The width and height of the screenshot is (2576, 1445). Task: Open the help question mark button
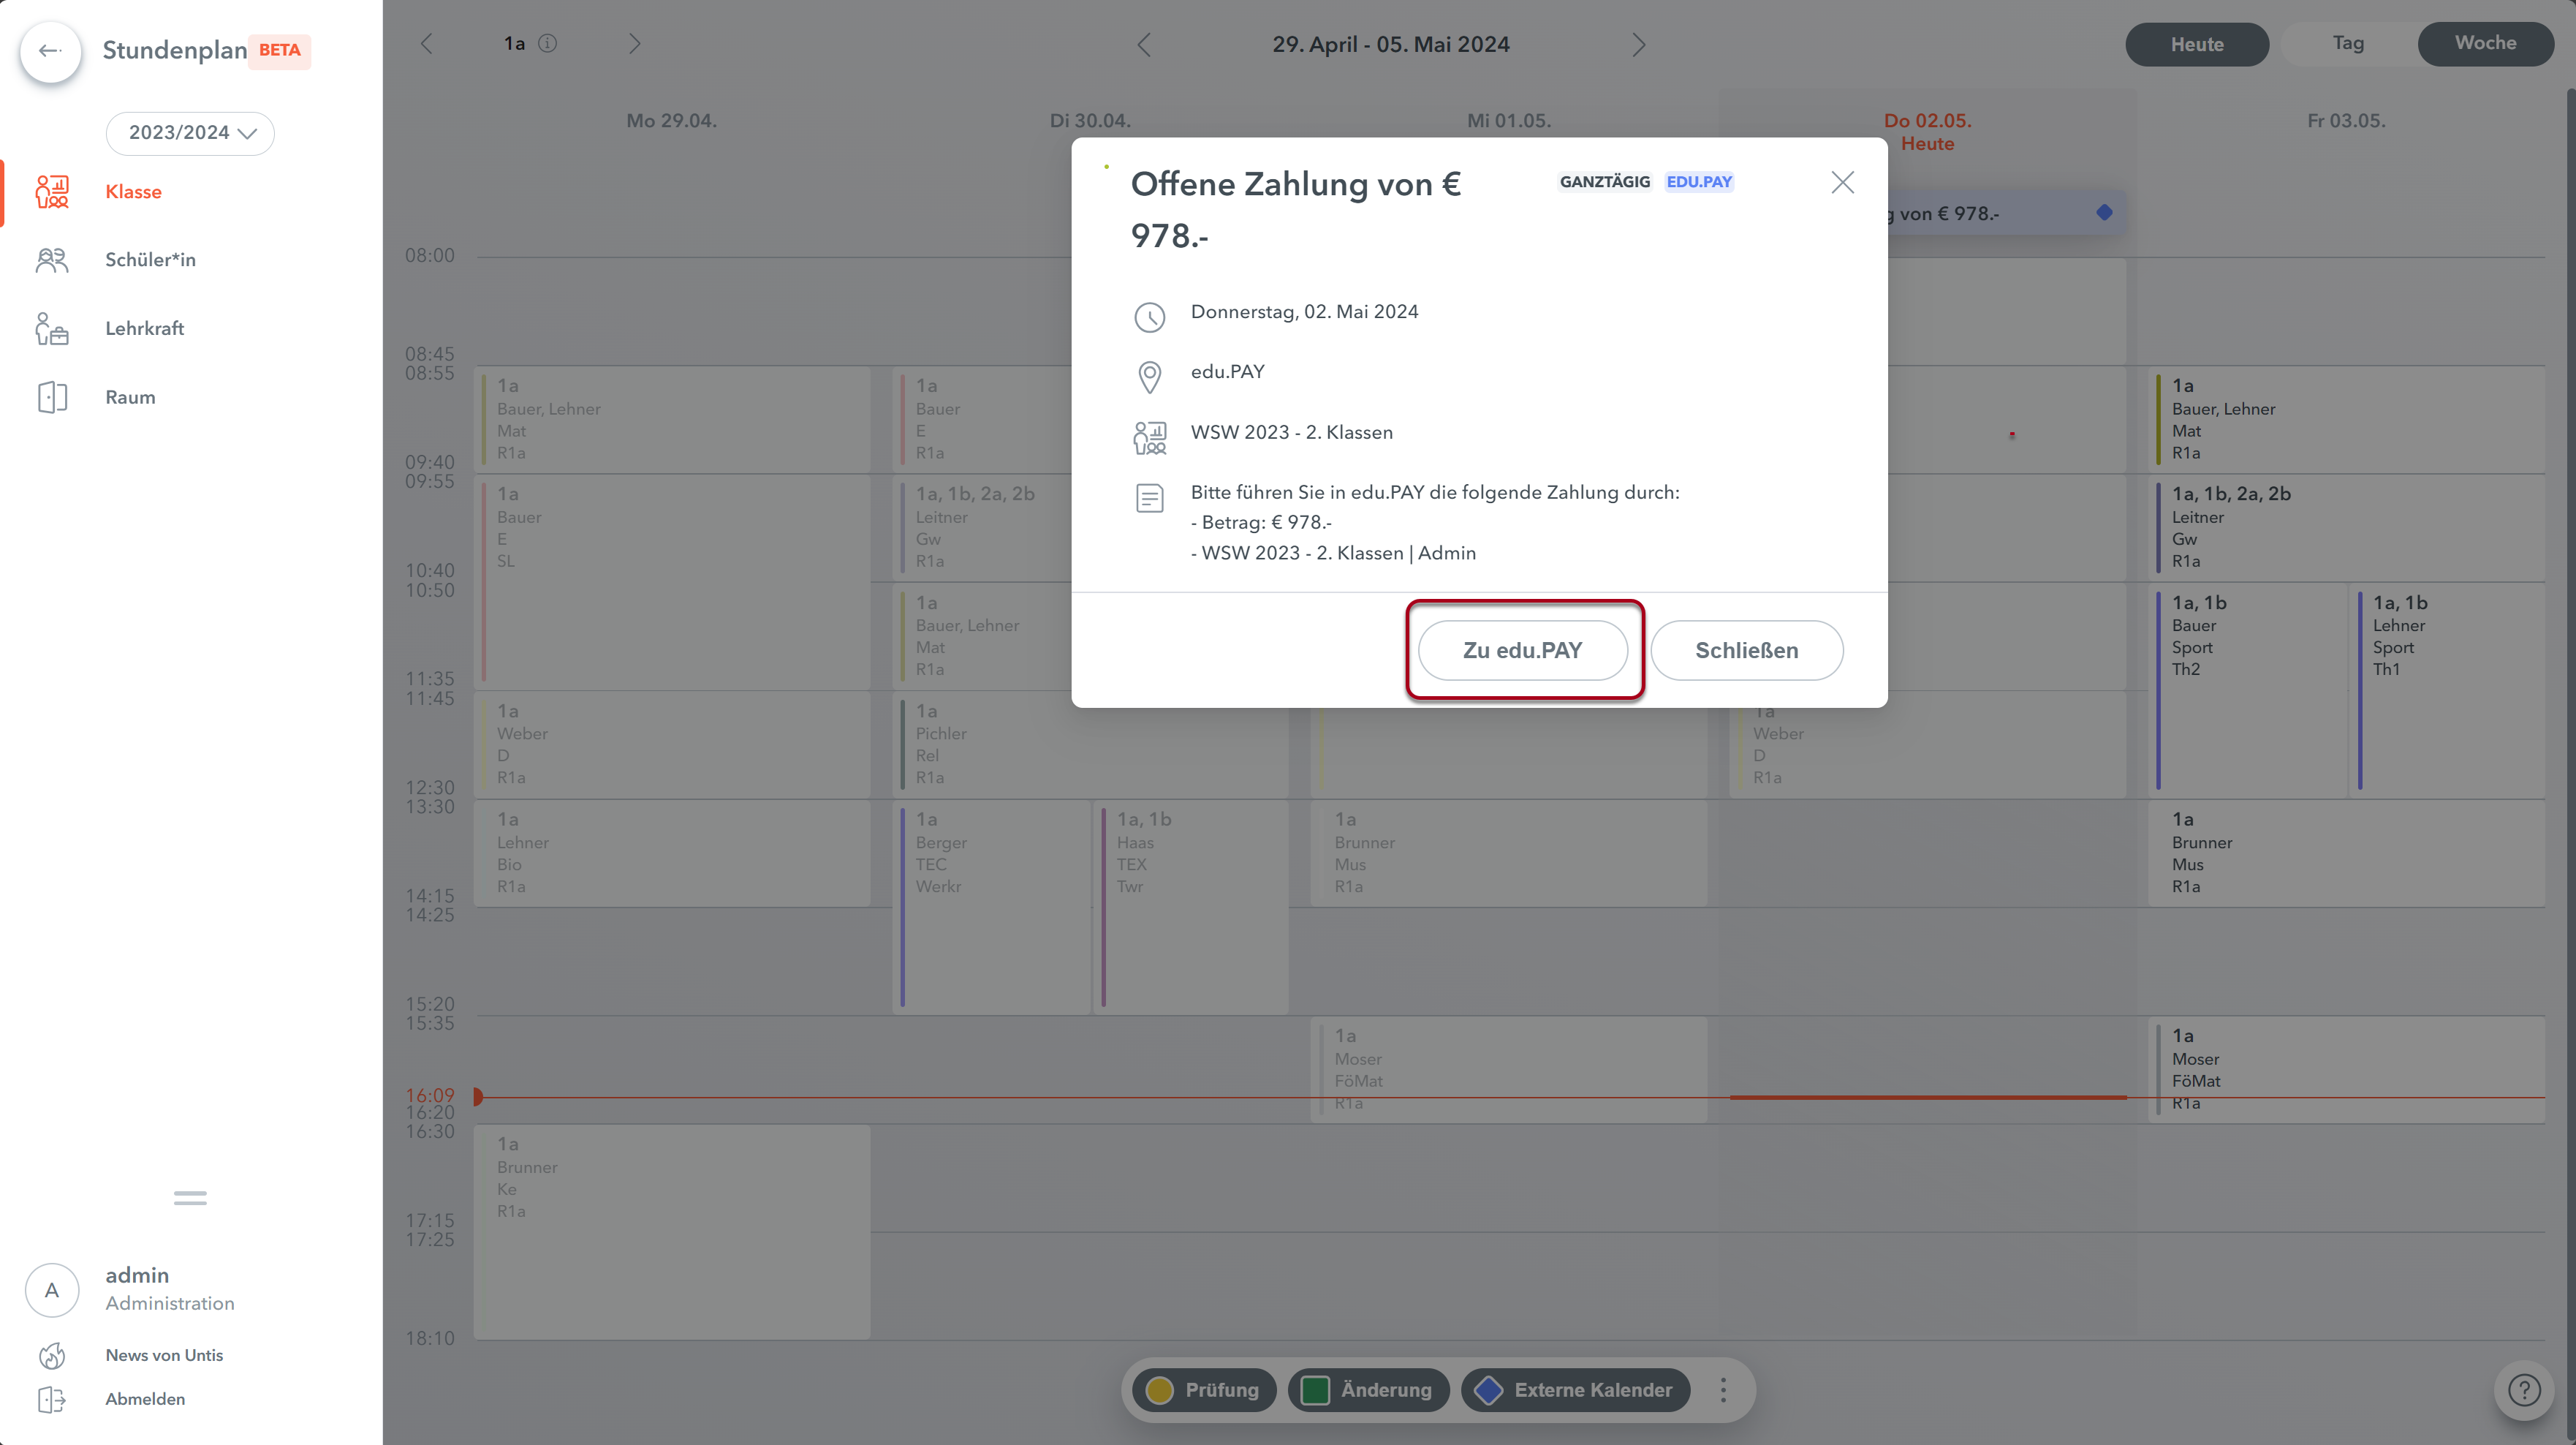click(2524, 1390)
